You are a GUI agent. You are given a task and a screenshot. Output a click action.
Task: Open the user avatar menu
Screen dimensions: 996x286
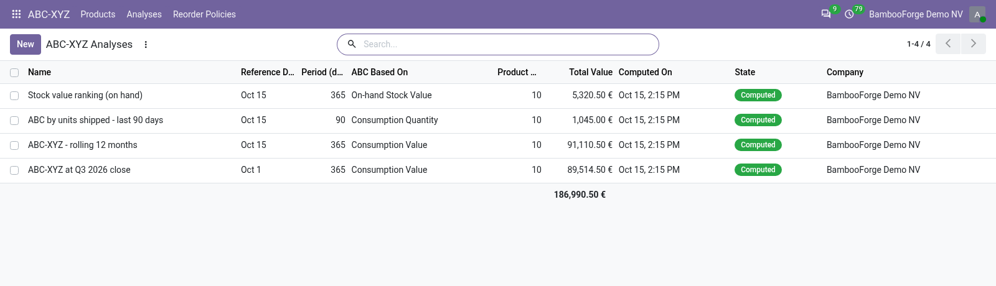977,14
